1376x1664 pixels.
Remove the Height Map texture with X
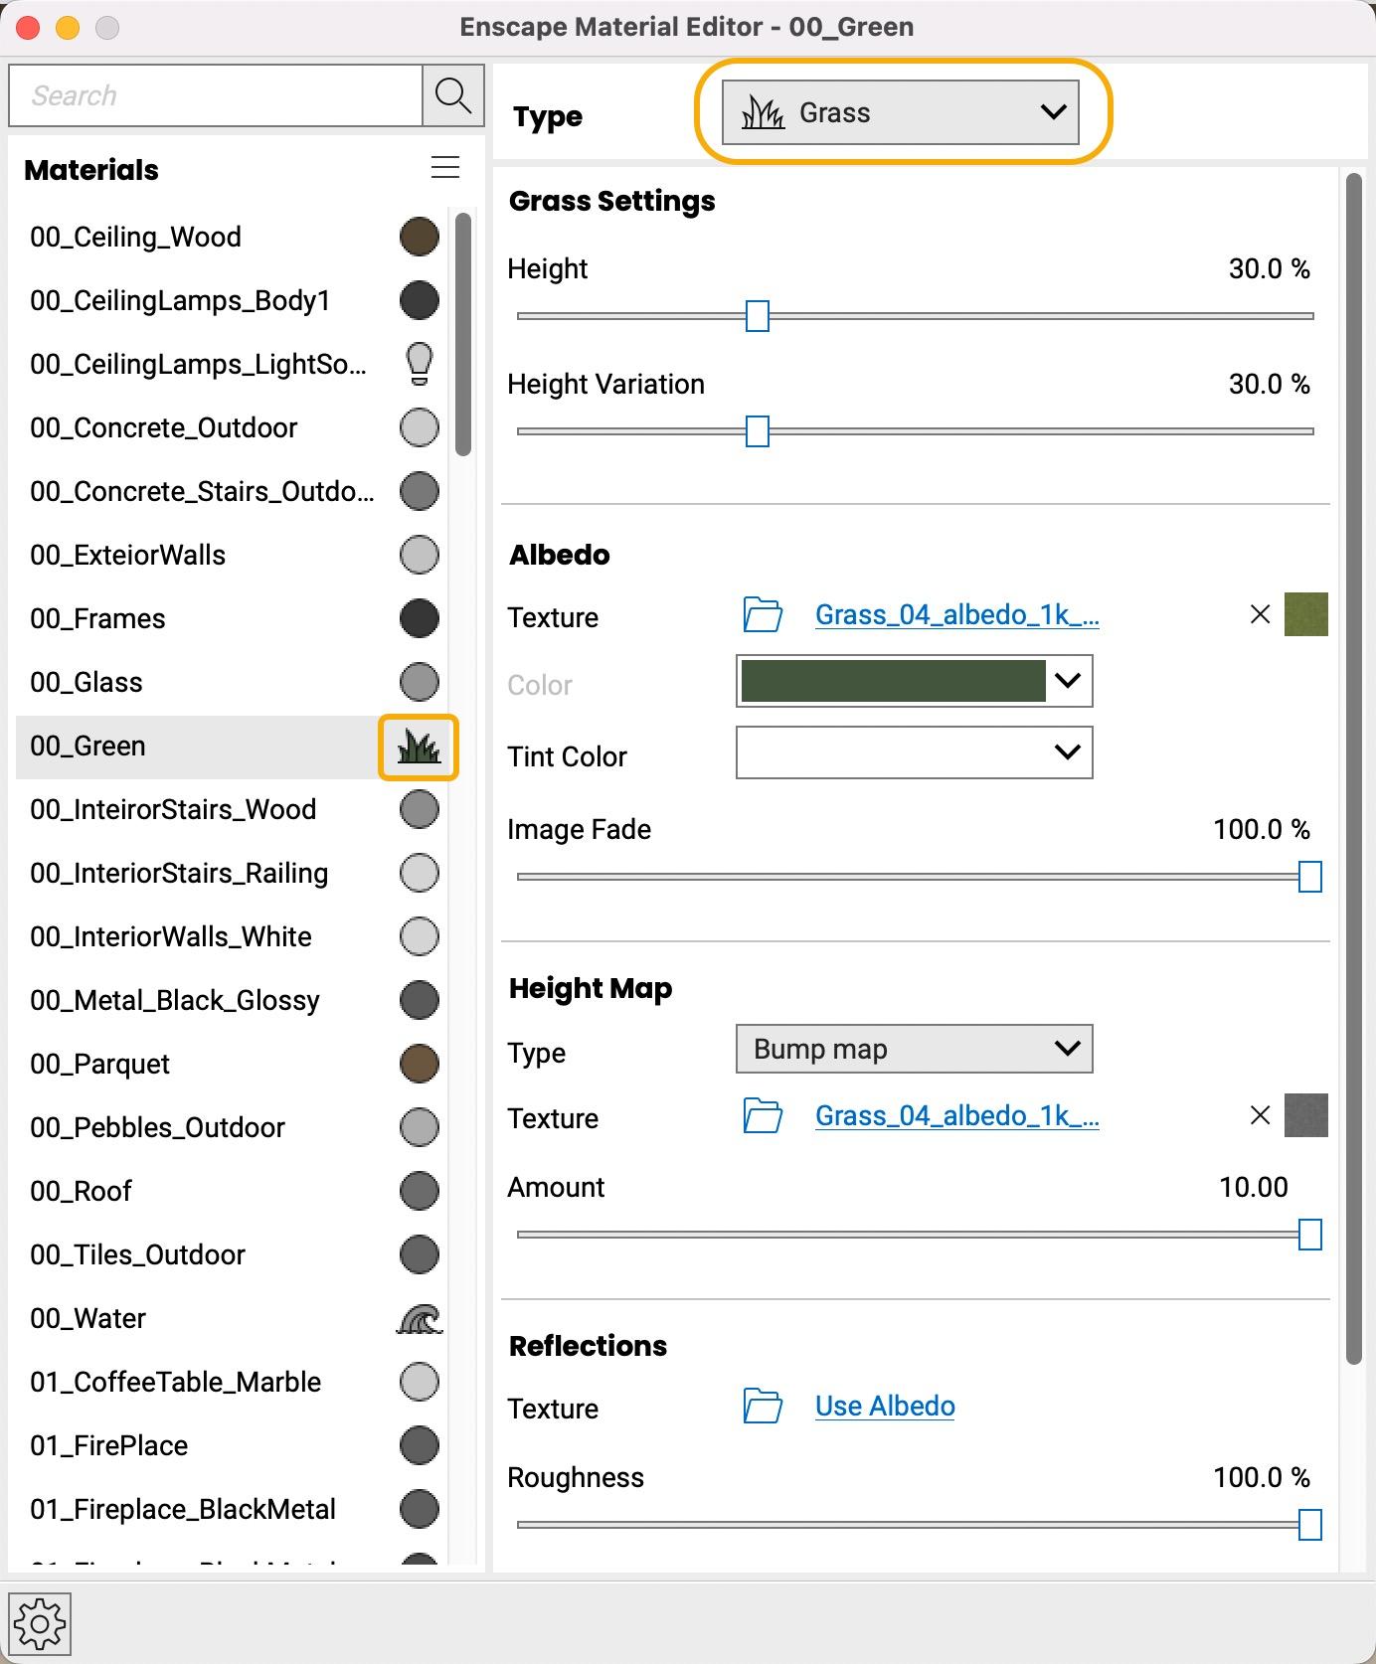click(1260, 1115)
